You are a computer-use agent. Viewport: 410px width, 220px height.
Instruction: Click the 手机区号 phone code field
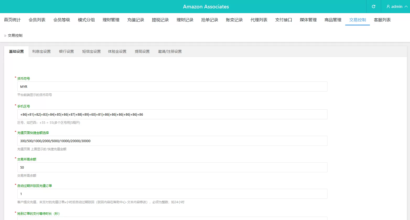click(x=172, y=114)
